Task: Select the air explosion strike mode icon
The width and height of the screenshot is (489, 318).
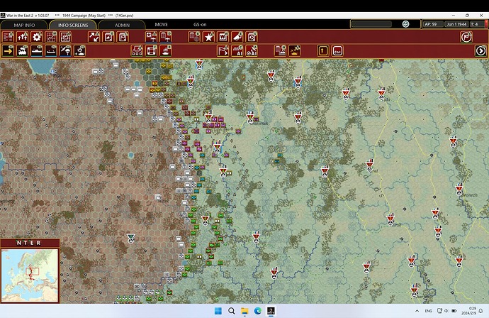Action: tap(80, 50)
